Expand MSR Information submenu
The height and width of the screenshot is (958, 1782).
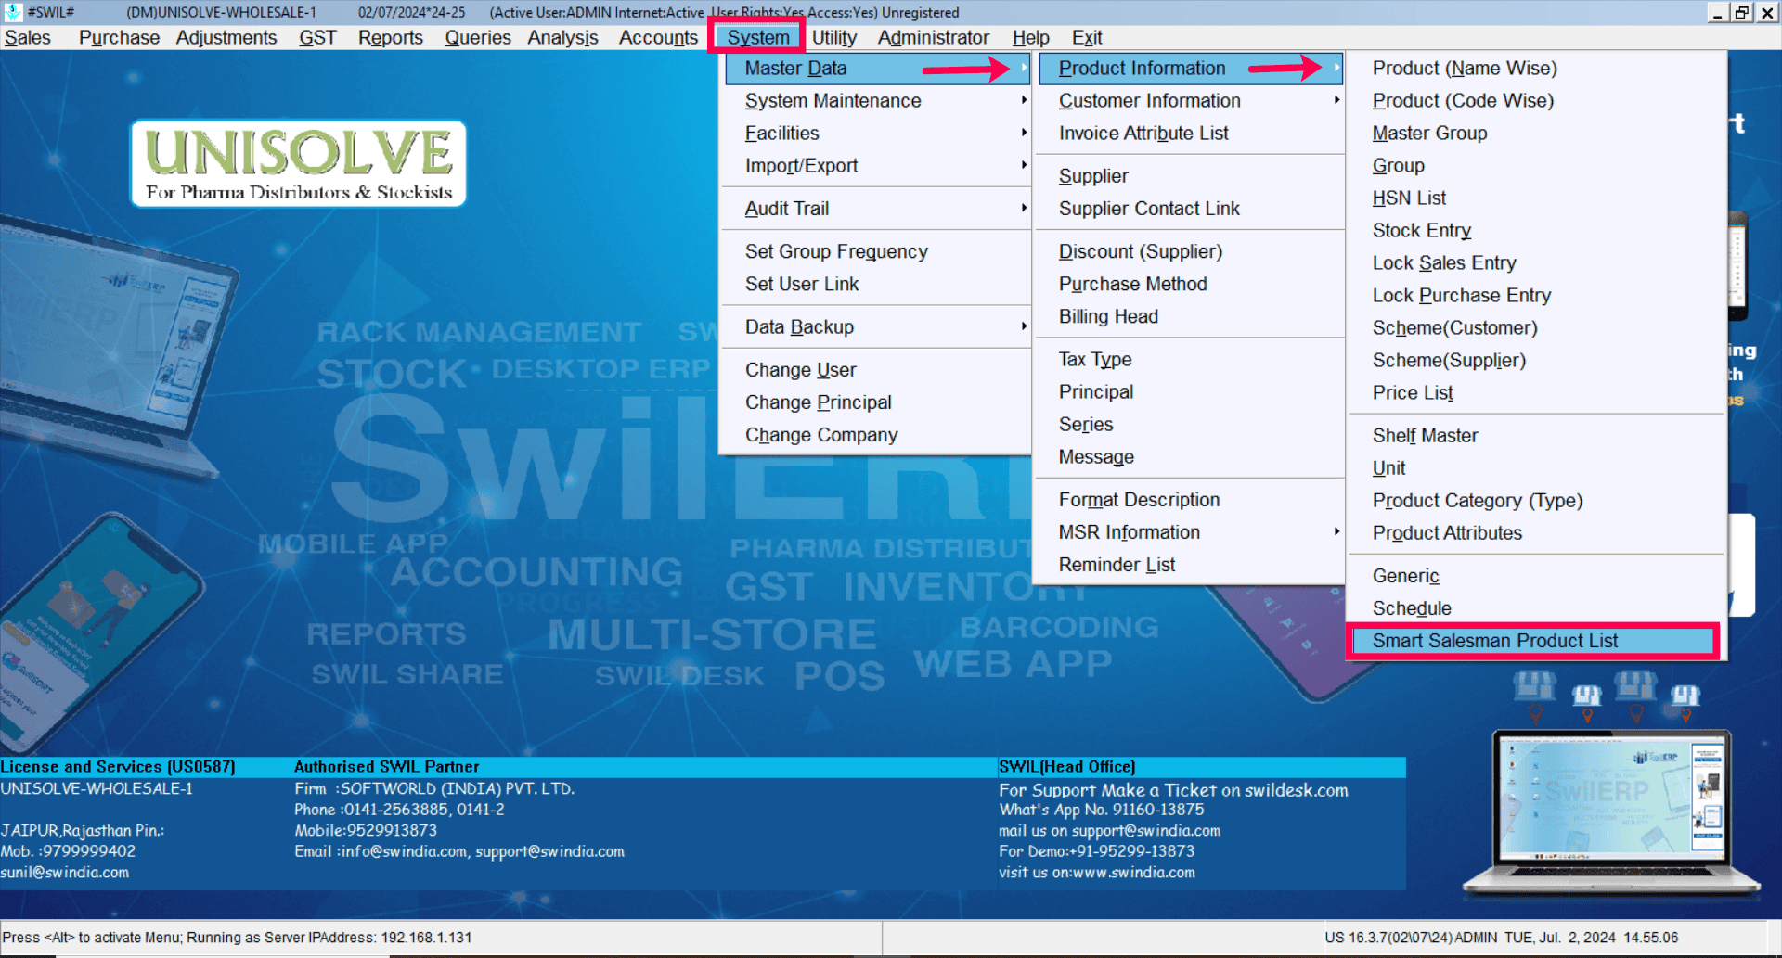tap(1190, 532)
